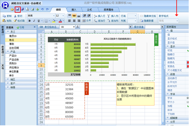This screenshot has width=189, height=126.
Task: Open the font color dropdown arrow
Action: pos(63,21)
